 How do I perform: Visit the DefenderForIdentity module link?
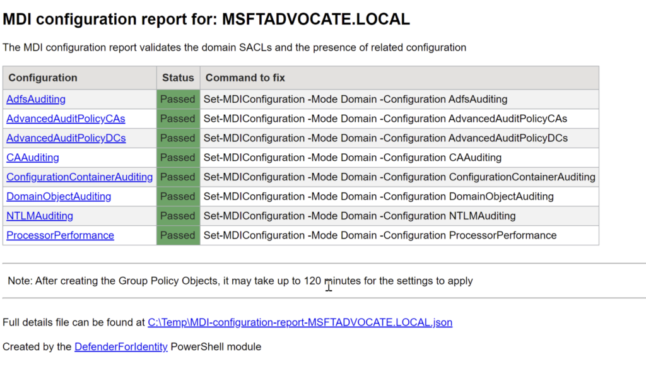pos(121,346)
